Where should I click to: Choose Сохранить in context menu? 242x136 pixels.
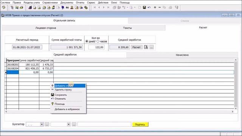[x=68, y=95]
